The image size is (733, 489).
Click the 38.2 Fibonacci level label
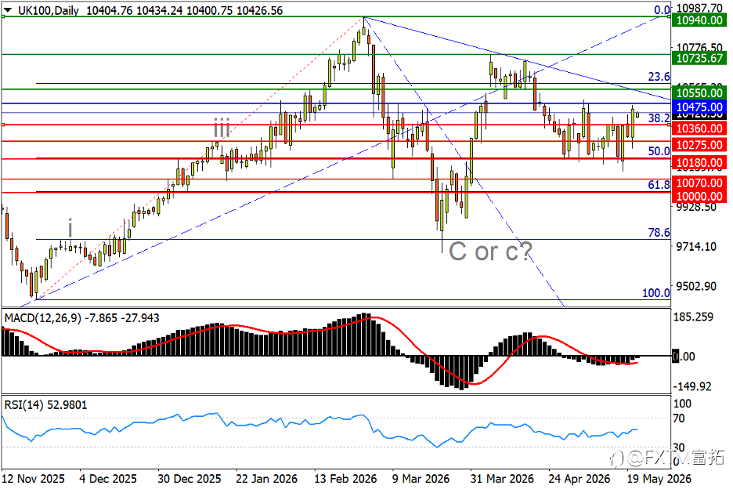pyautogui.click(x=659, y=118)
